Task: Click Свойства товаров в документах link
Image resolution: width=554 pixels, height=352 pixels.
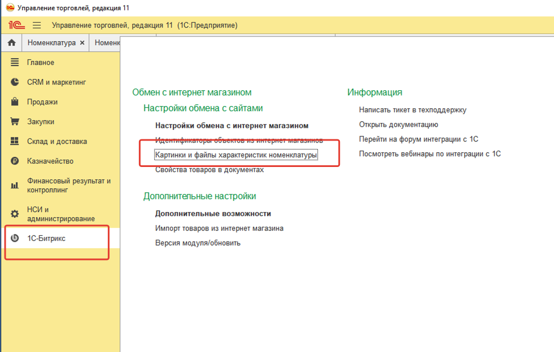Action: 209,170
